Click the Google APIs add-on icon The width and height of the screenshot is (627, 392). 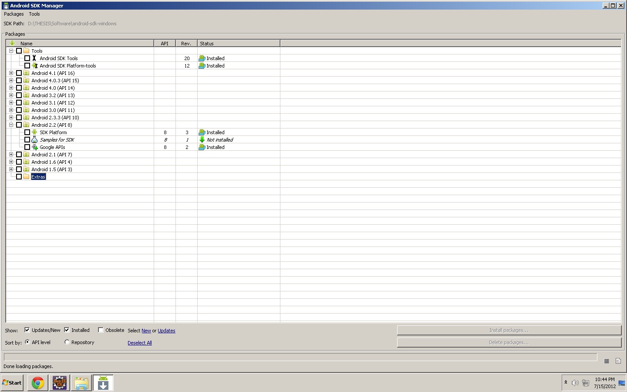(x=34, y=147)
